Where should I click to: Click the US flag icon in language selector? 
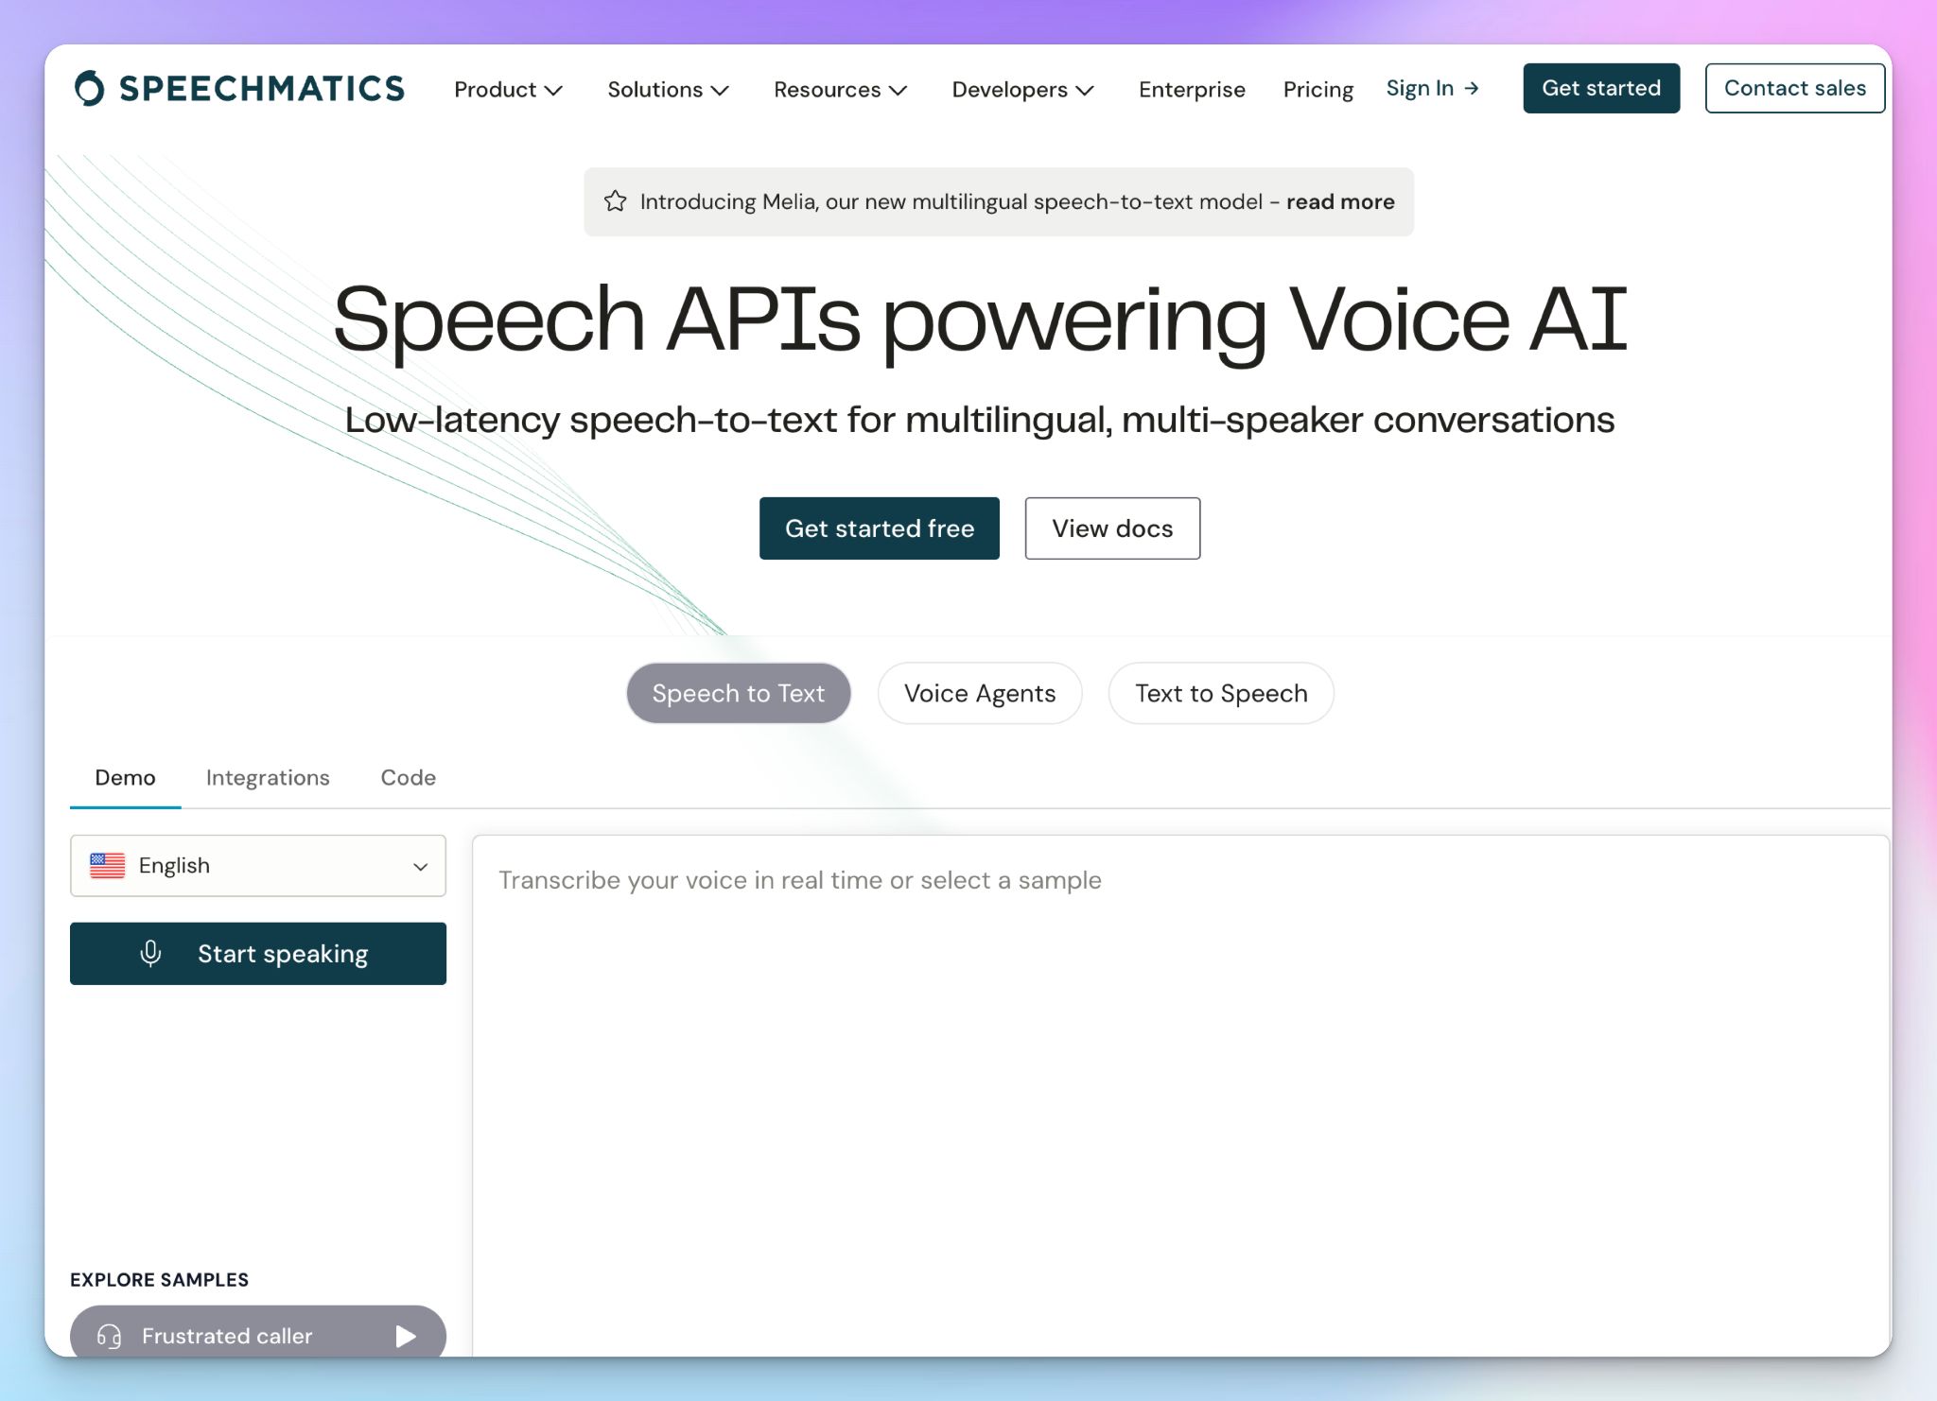tap(107, 865)
